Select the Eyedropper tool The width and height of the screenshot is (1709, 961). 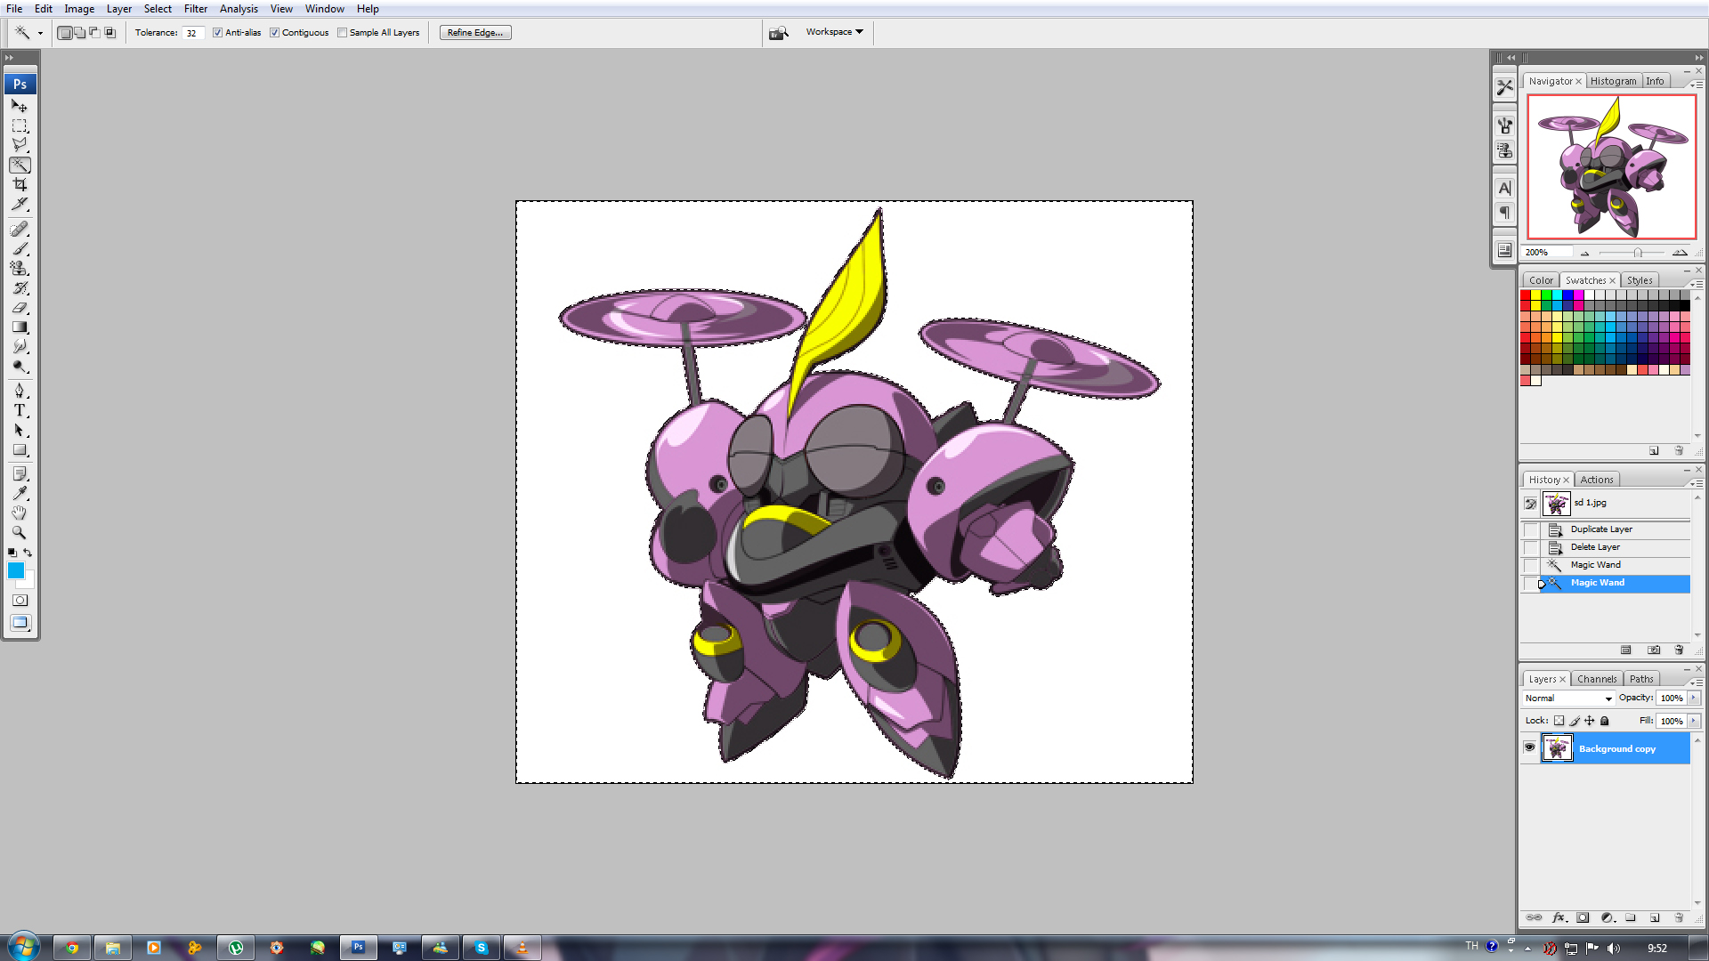pyautogui.click(x=20, y=493)
